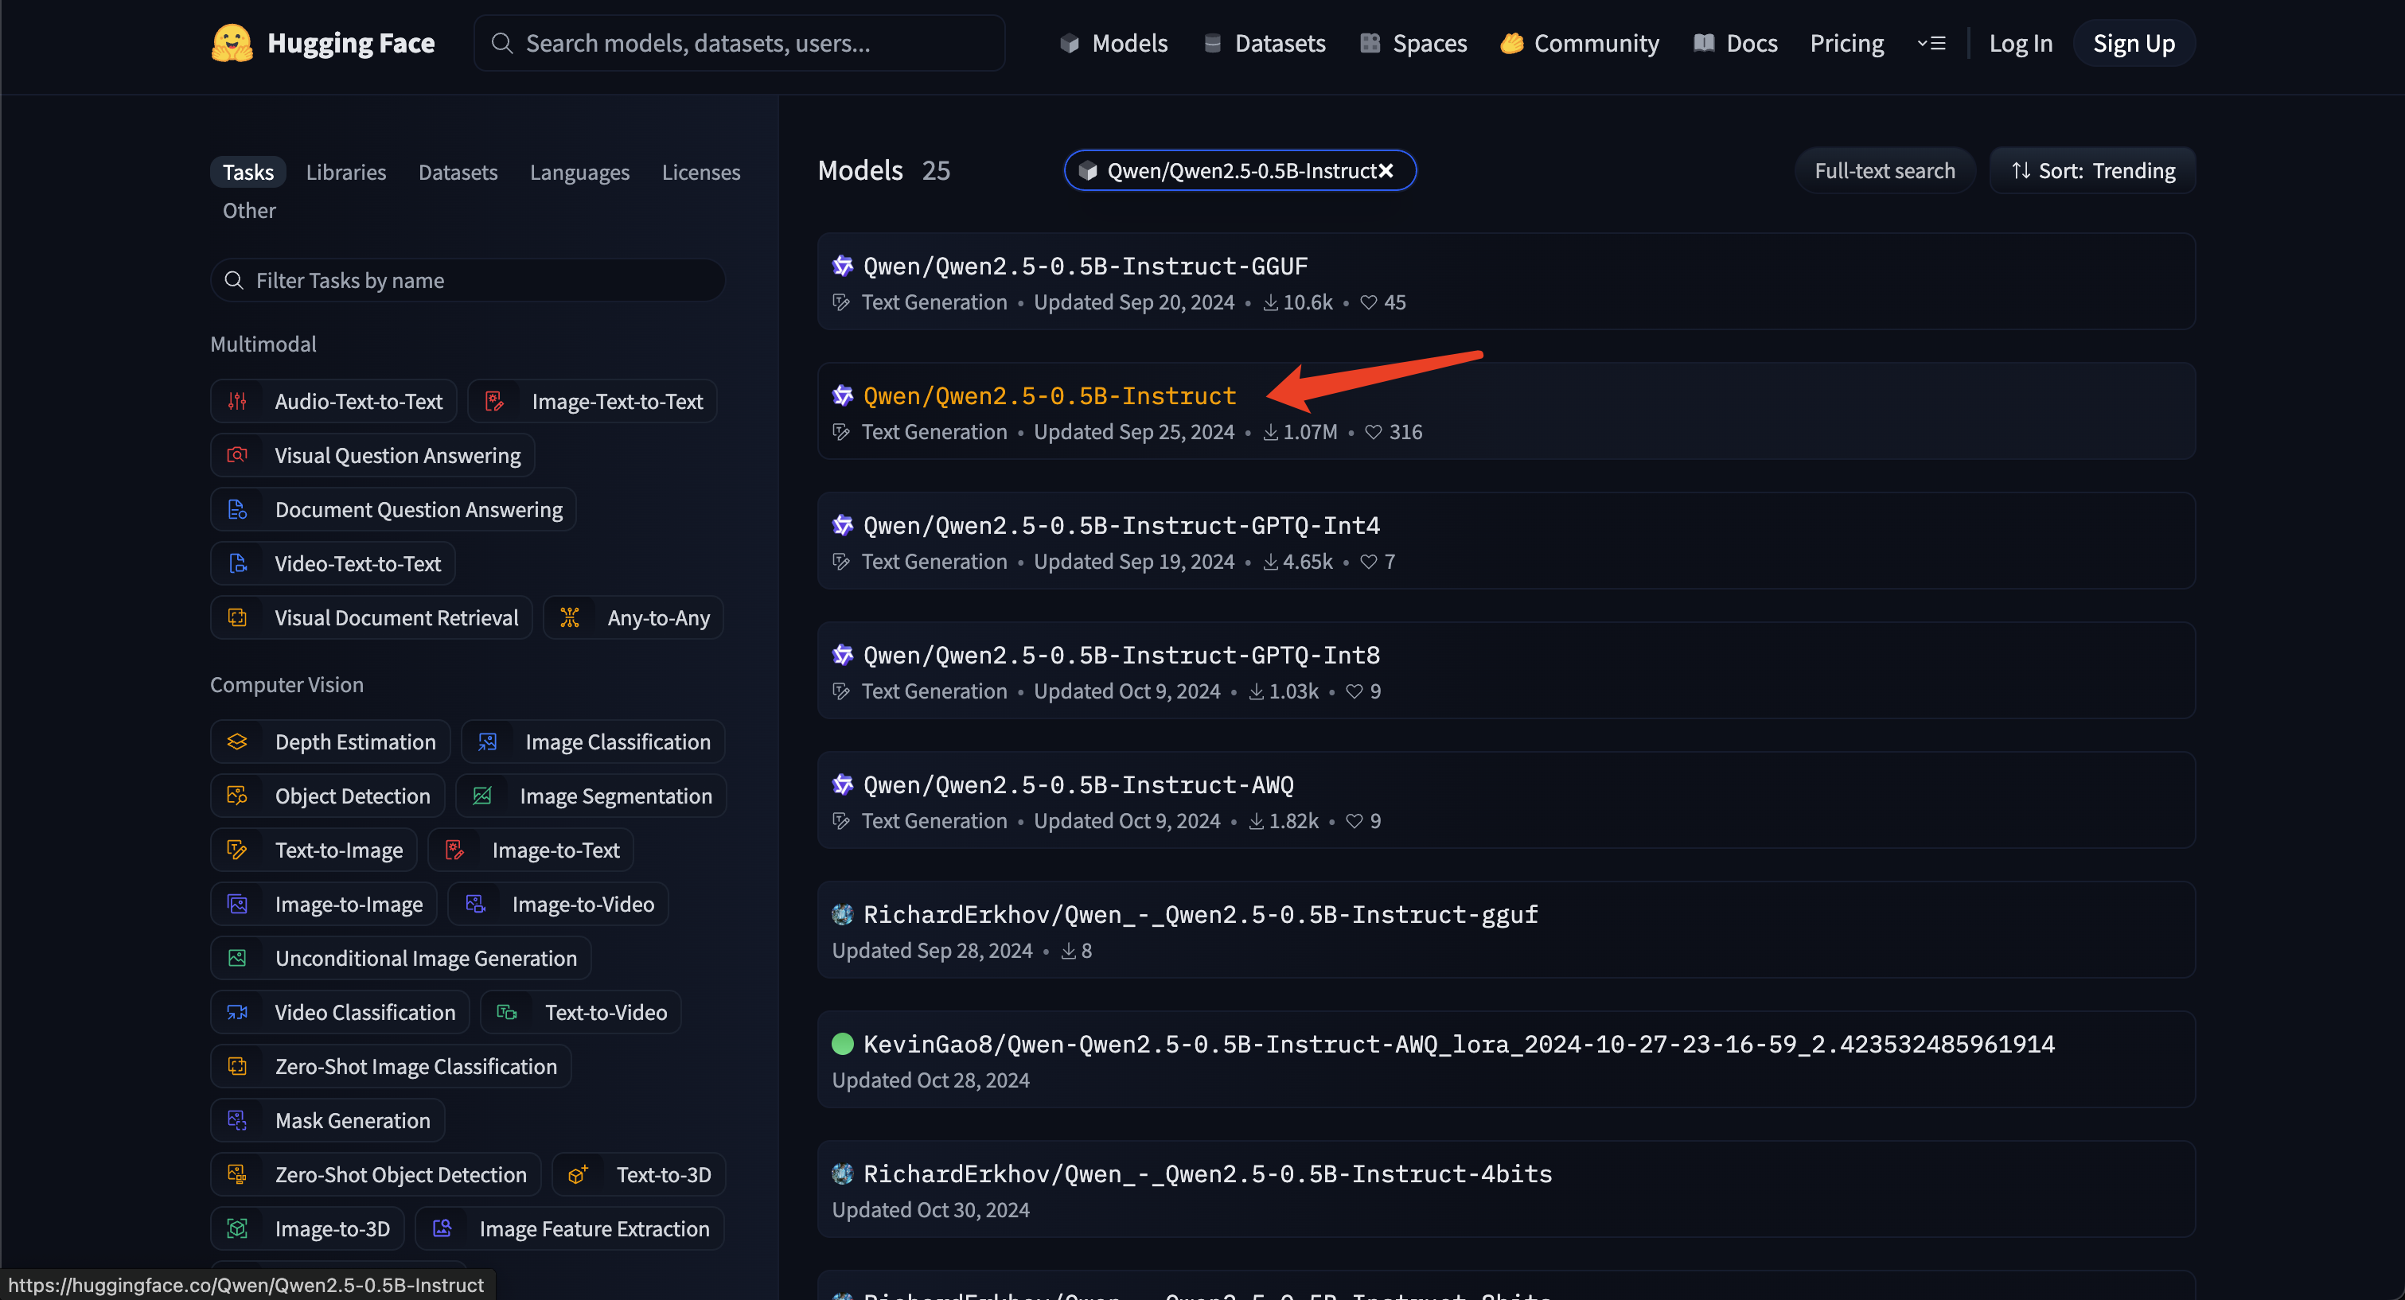The height and width of the screenshot is (1300, 2405).
Task: Switch to the Libraries filter tab
Action: pyautogui.click(x=345, y=173)
